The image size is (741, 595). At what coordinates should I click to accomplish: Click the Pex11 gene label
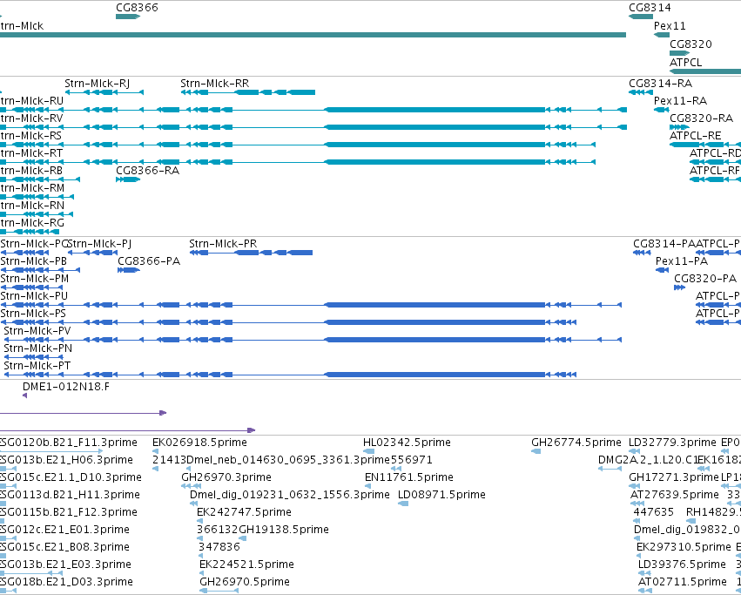(x=670, y=25)
